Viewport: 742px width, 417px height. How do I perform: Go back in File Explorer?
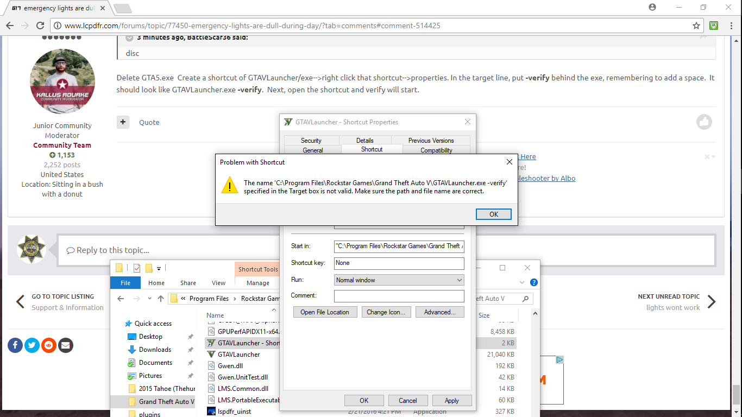click(121, 299)
